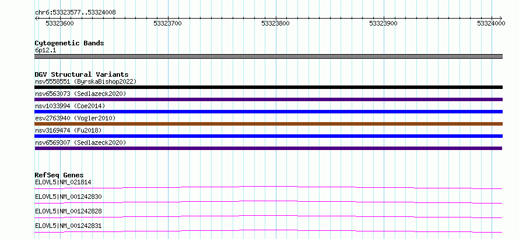Viewport: 519px width, 239px height.
Task: Select the magenta NM_001242828 intron line
Action: coord(268,216)
